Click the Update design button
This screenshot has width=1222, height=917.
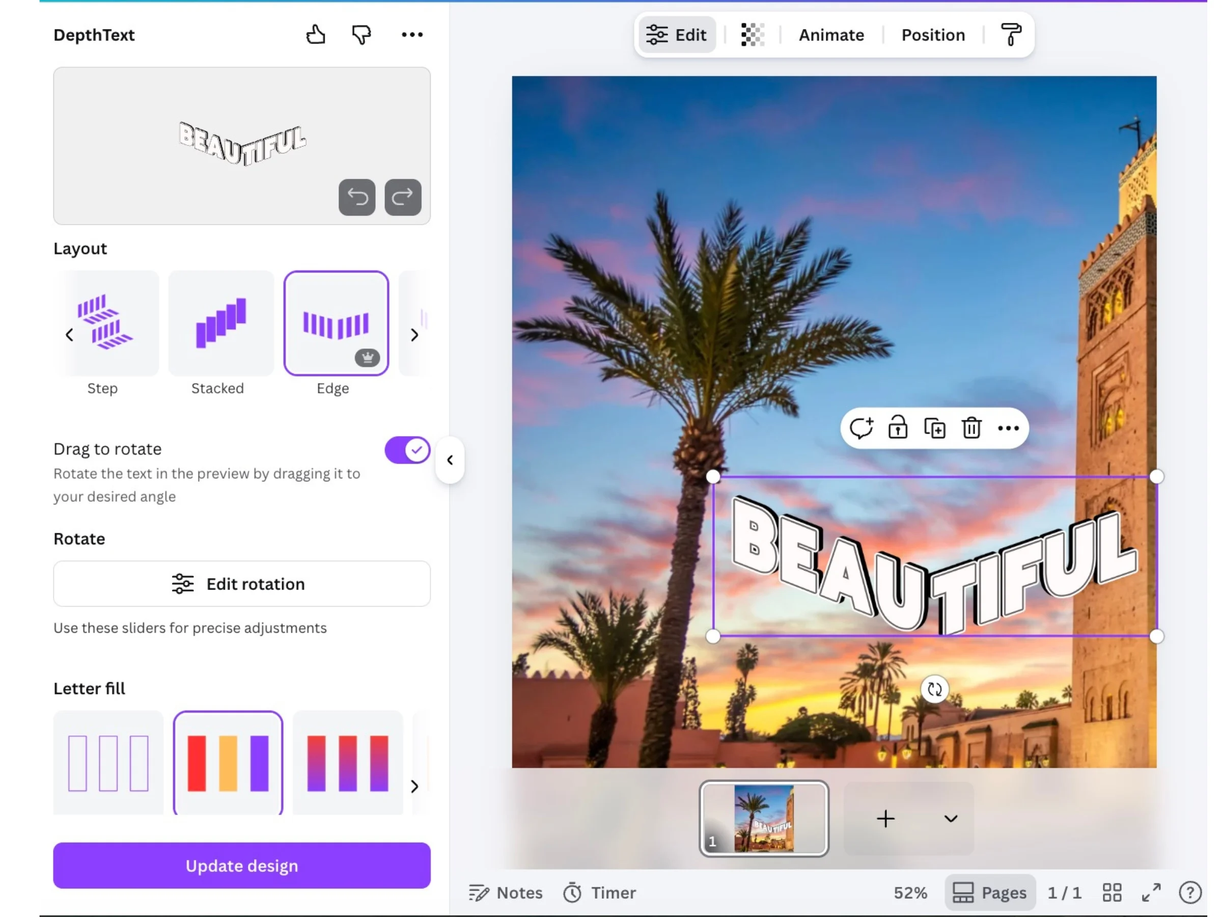pyautogui.click(x=241, y=865)
